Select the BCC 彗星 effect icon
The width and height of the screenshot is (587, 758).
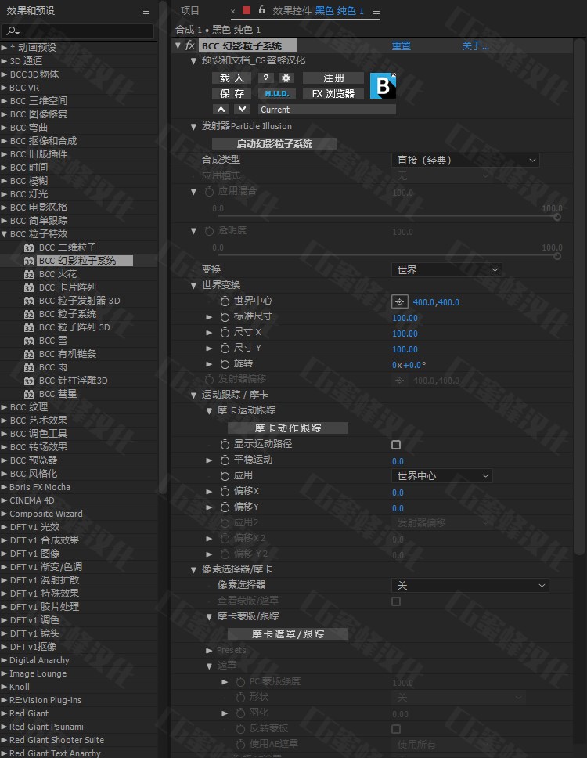point(29,394)
